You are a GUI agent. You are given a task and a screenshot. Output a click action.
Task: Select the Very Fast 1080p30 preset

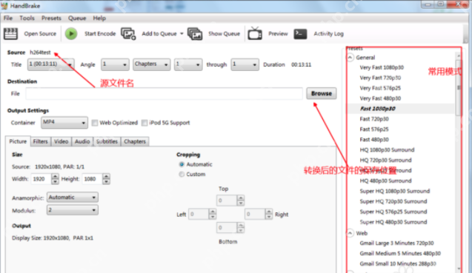[382, 67]
